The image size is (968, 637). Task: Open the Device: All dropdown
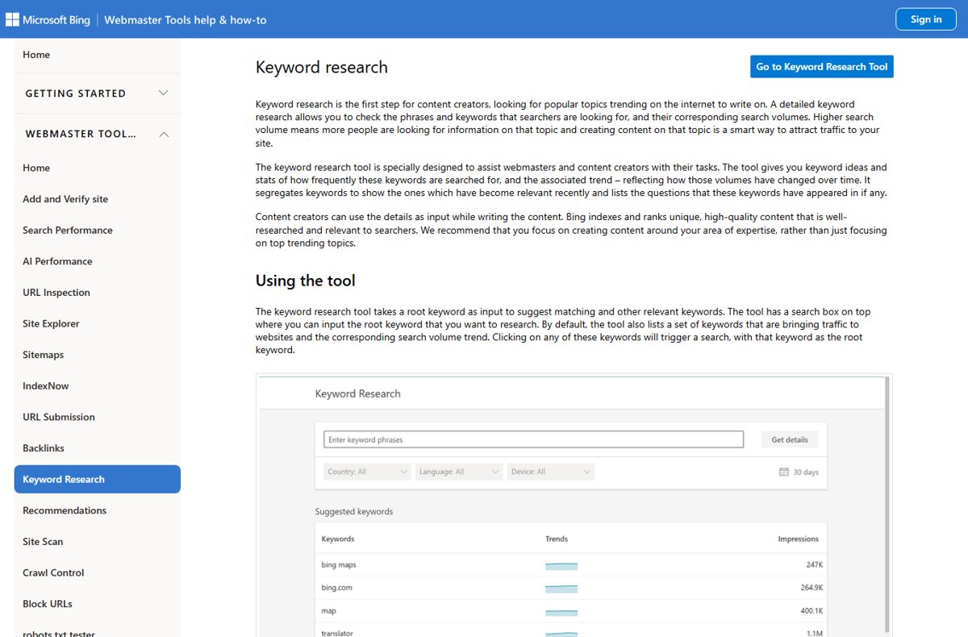551,472
